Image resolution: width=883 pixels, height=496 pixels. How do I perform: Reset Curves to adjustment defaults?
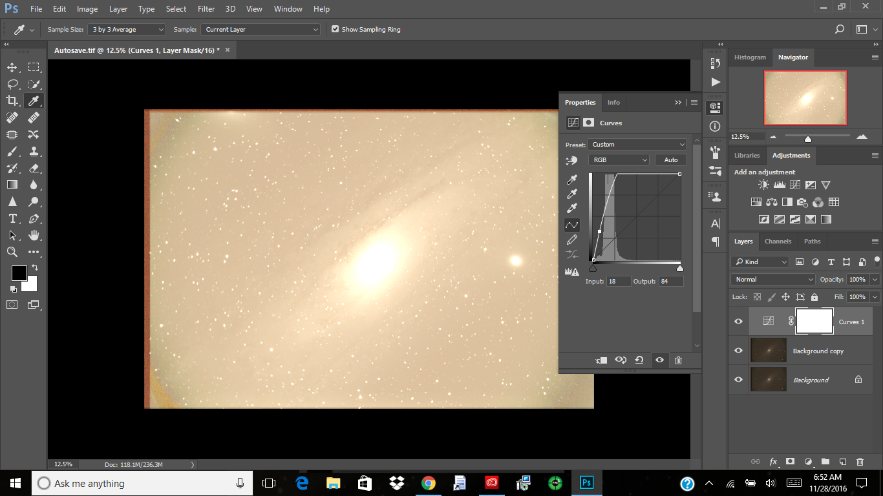pyautogui.click(x=639, y=360)
